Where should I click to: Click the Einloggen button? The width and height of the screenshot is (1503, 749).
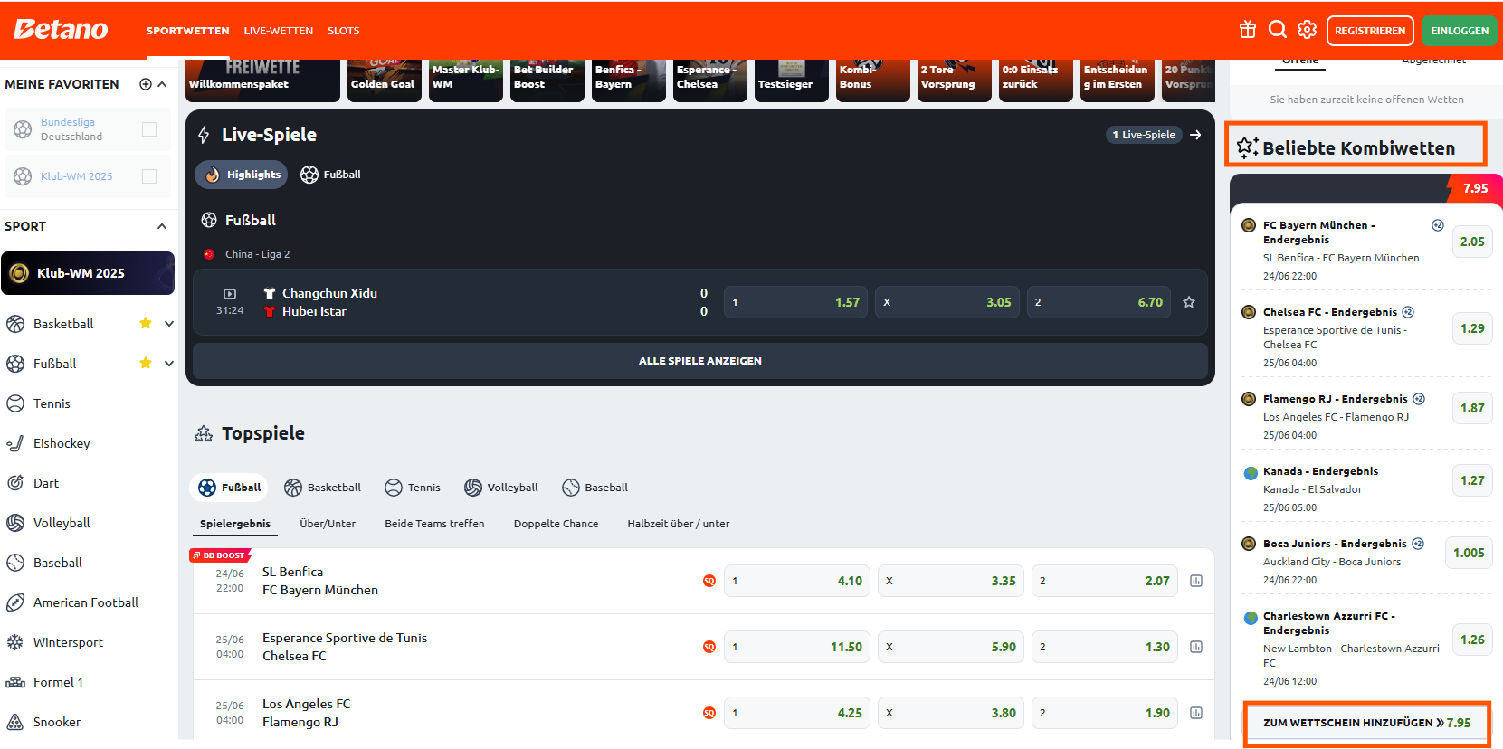click(x=1460, y=31)
